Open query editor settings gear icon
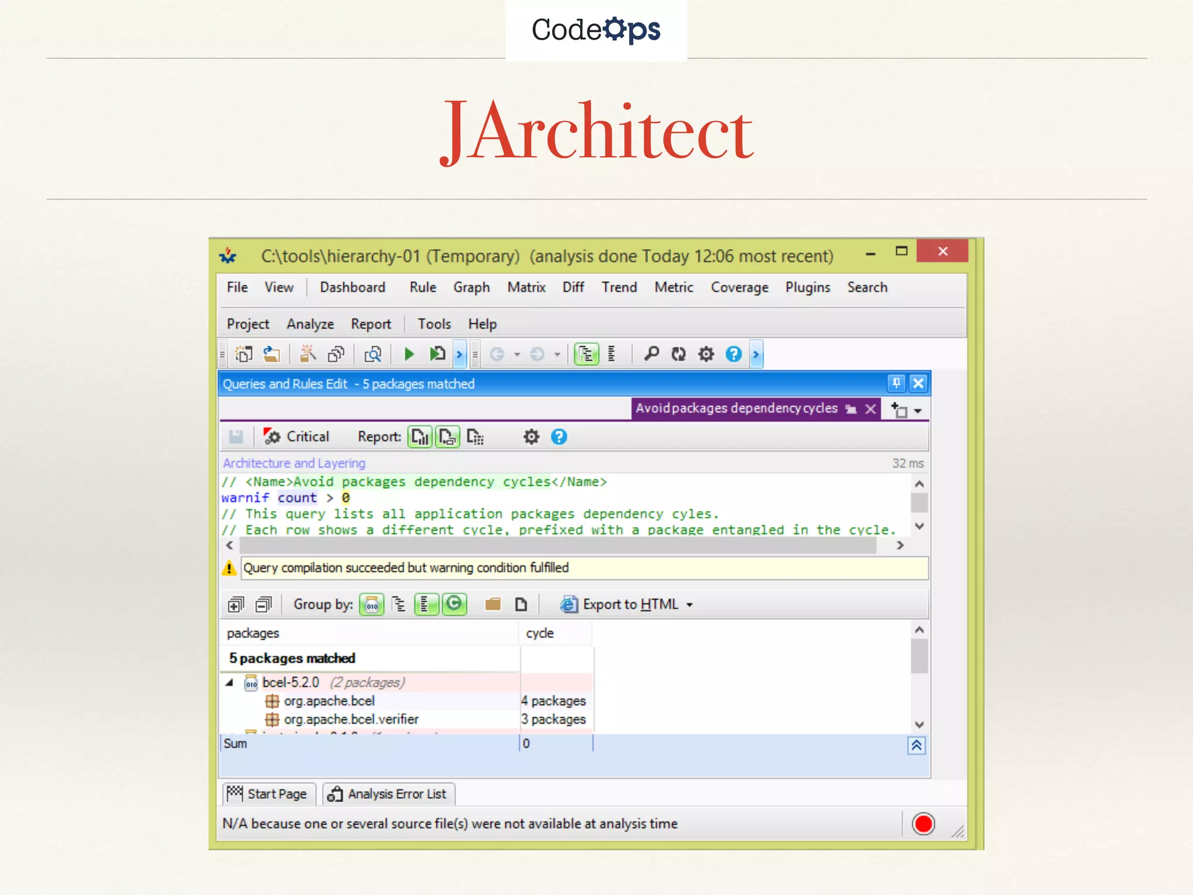 pos(531,436)
